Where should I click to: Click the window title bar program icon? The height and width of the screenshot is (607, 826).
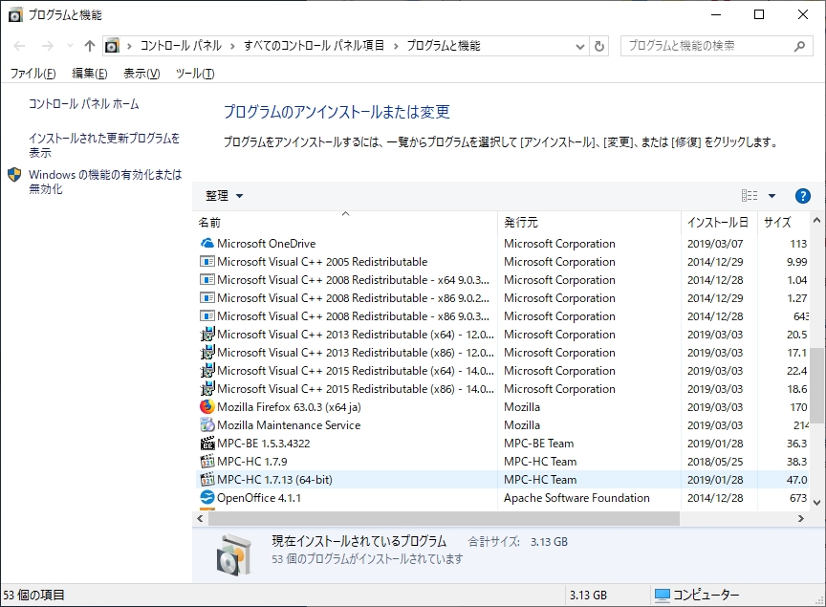pyautogui.click(x=15, y=14)
